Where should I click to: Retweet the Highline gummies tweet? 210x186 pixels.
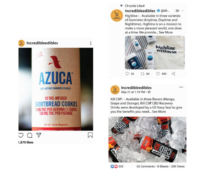point(142,74)
